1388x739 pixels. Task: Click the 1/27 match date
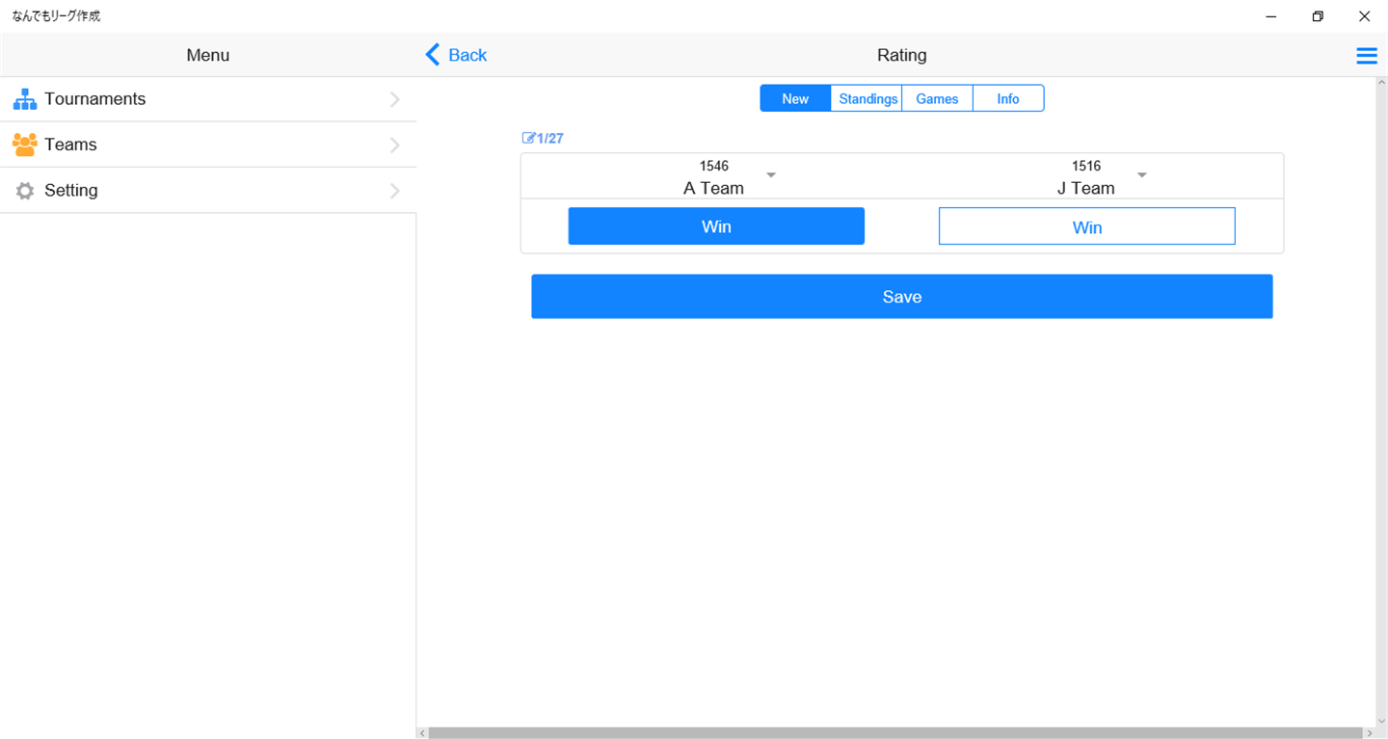[x=550, y=138]
